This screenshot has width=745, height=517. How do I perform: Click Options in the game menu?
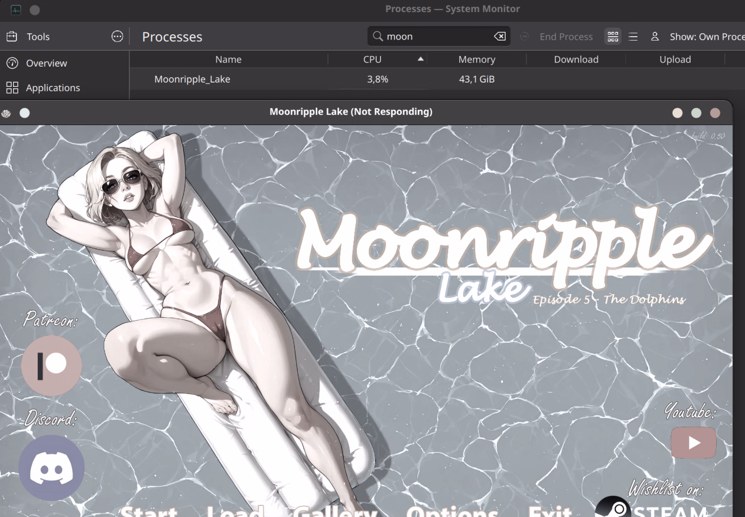point(452,511)
